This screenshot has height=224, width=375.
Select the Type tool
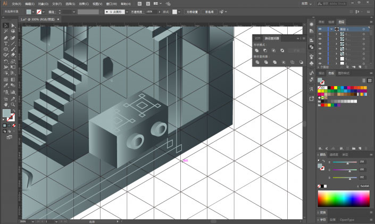pyautogui.click(x=6, y=44)
